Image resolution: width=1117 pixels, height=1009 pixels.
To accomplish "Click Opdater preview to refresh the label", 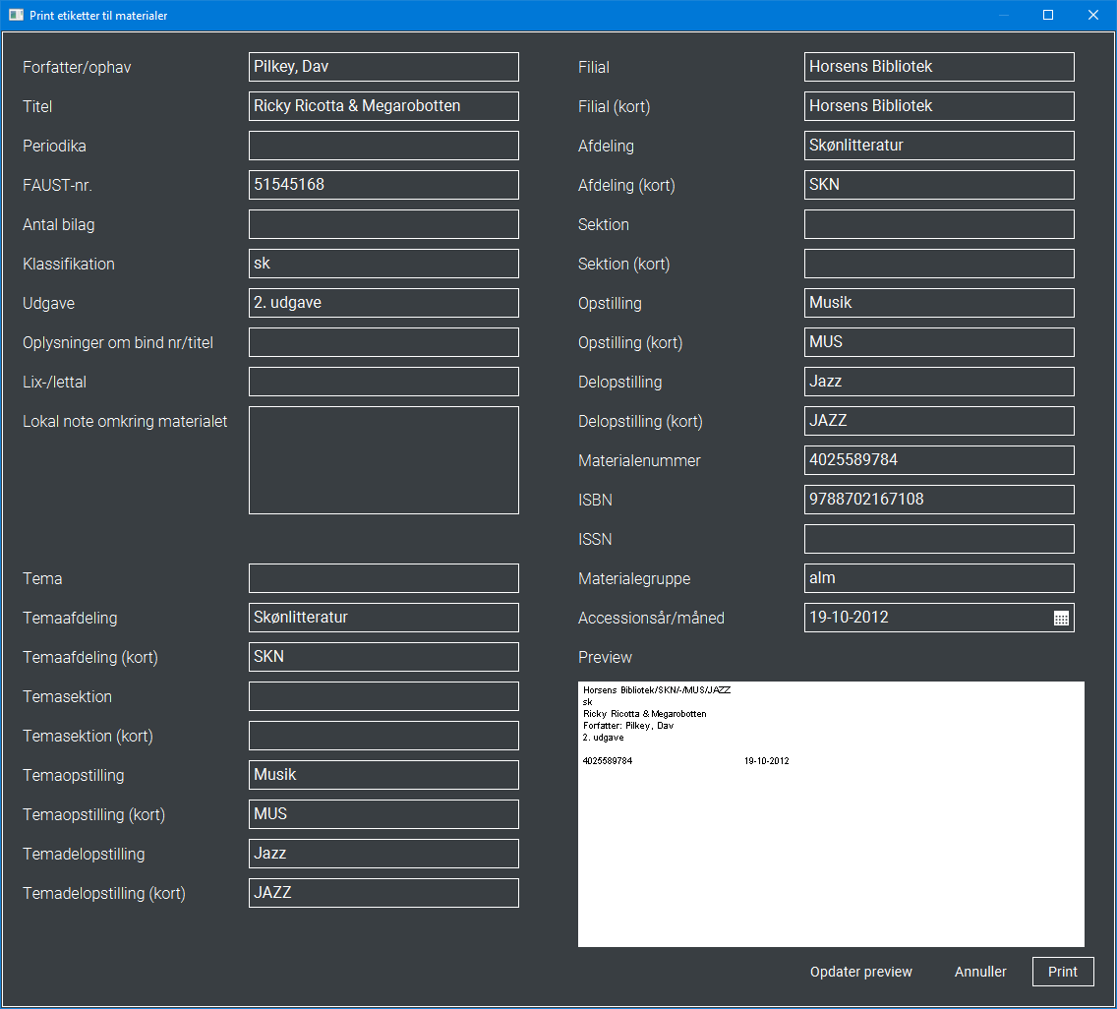I will point(860,972).
